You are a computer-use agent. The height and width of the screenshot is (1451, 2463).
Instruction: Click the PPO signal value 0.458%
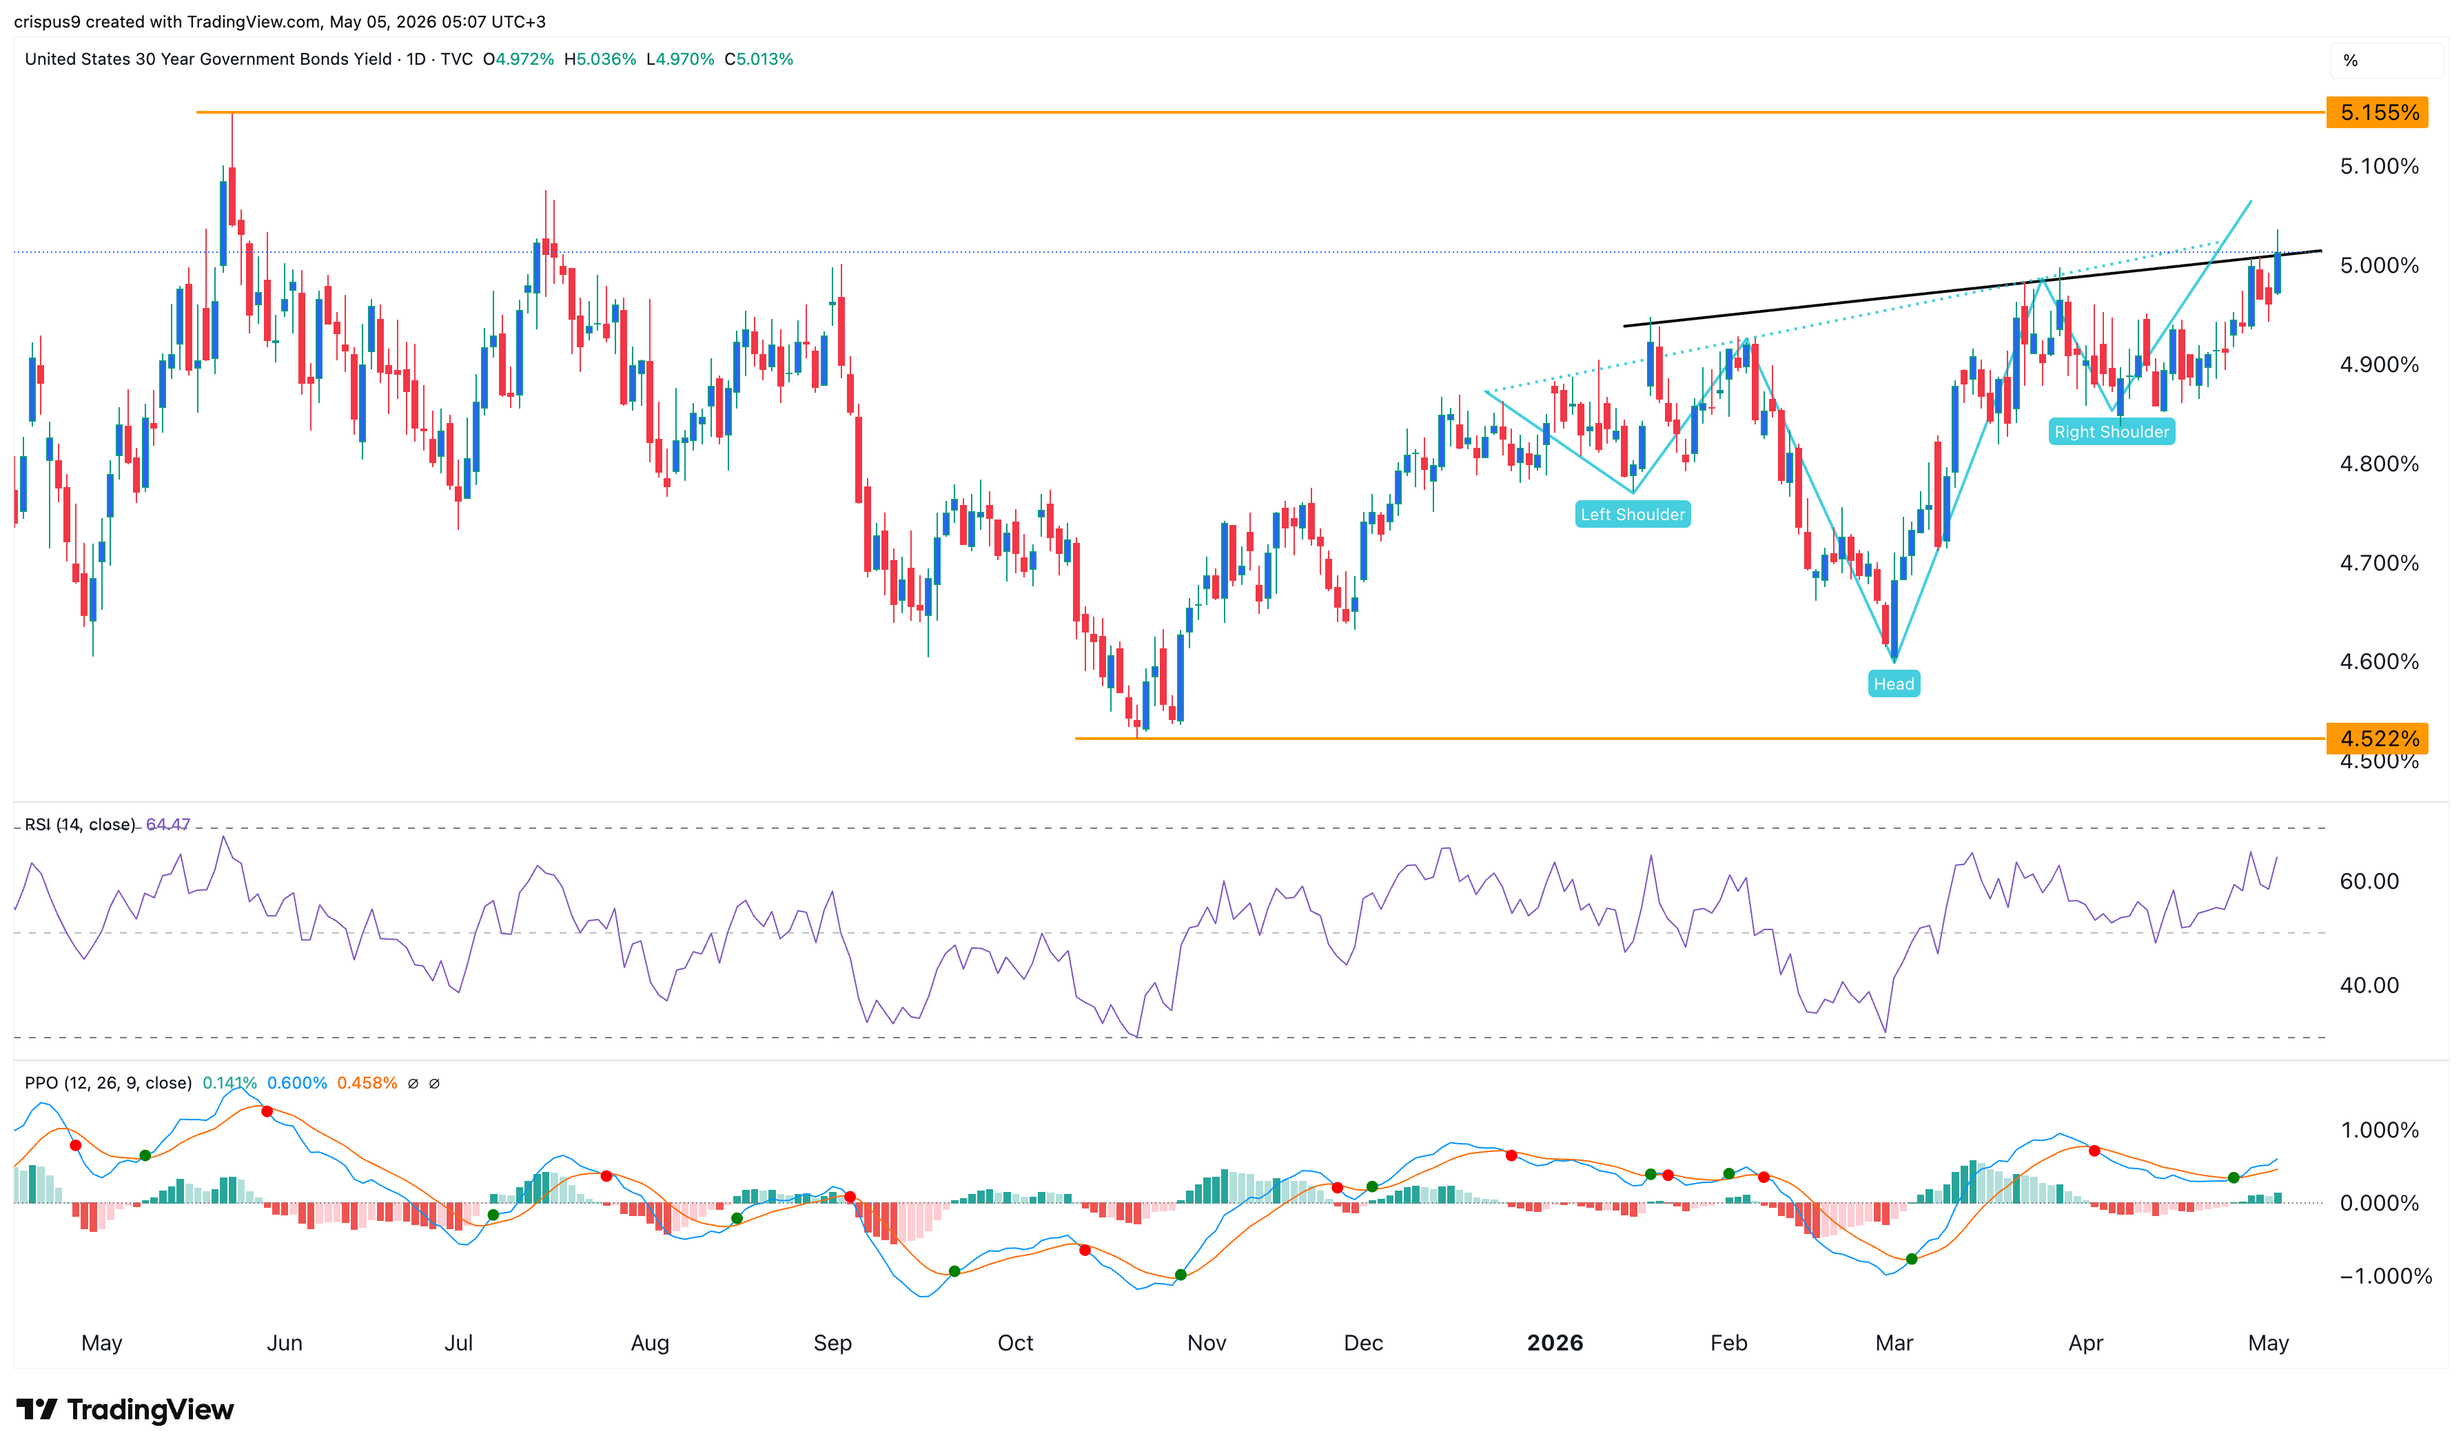[367, 1082]
